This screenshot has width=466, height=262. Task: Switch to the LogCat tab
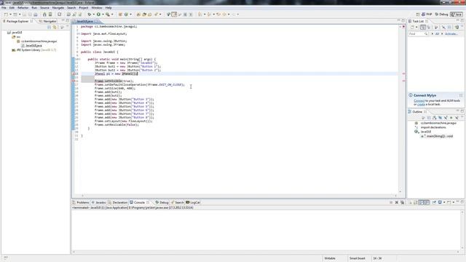pyautogui.click(x=193, y=202)
